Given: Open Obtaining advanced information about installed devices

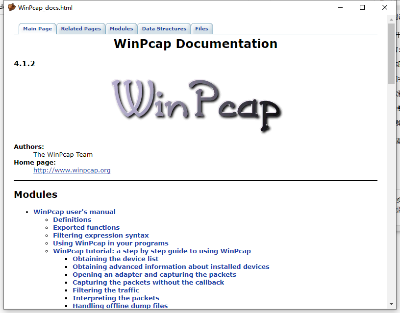Looking at the screenshot, I should [171, 267].
